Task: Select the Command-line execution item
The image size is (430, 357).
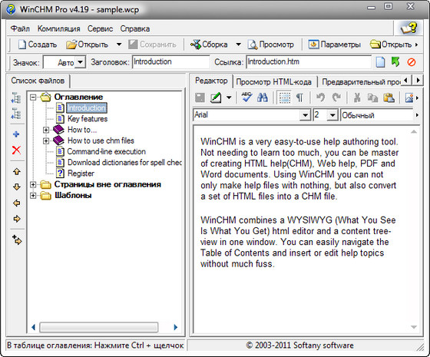Action: pos(107,152)
